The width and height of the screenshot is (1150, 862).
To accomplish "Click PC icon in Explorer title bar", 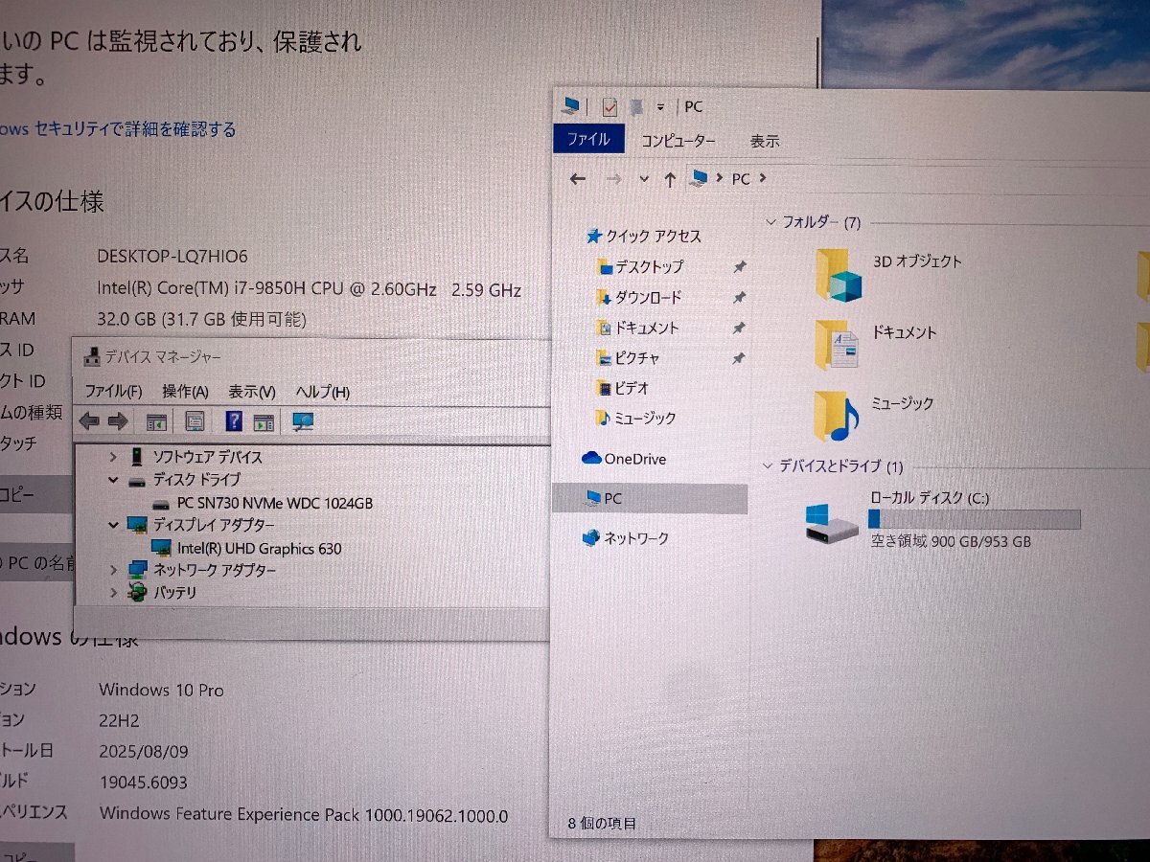I will pyautogui.click(x=572, y=105).
